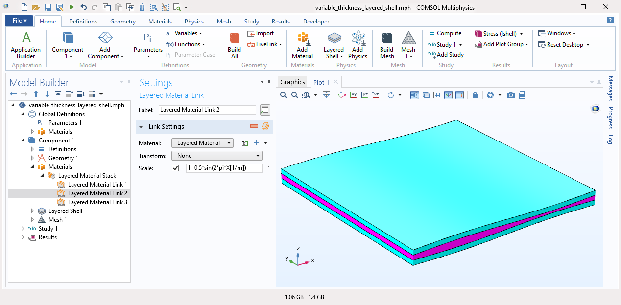Open the Application Builder
The width and height of the screenshot is (621, 305).
coord(26,45)
